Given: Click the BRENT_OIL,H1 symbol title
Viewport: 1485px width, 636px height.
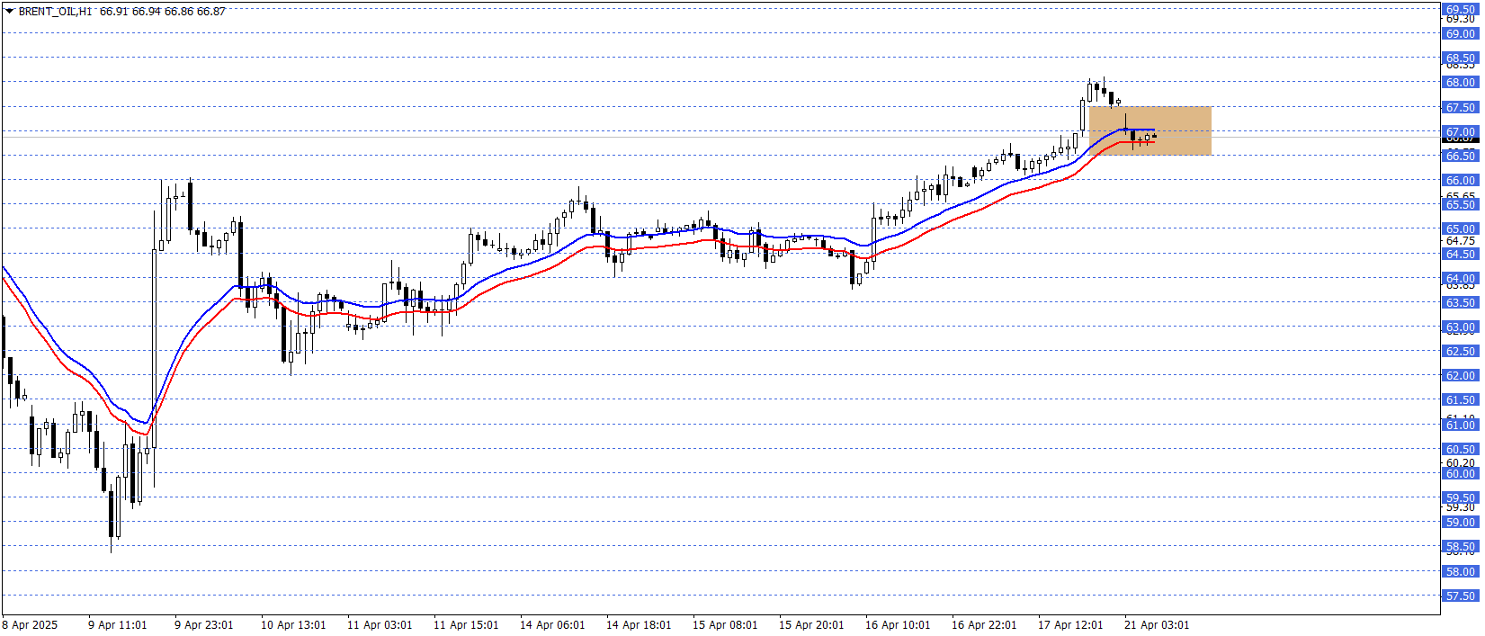Looking at the screenshot, I should pyautogui.click(x=55, y=12).
